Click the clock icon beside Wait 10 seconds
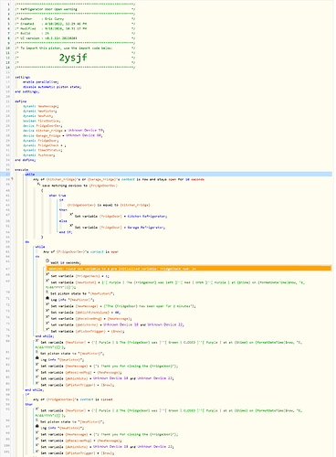The height and width of the screenshot is (457, 336). (47, 261)
